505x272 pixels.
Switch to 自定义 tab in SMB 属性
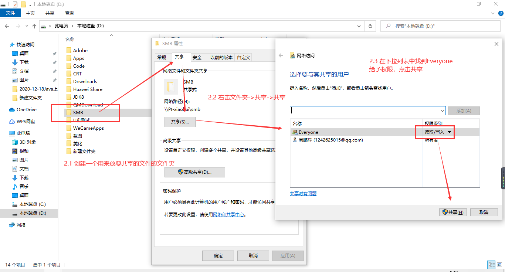(244, 57)
